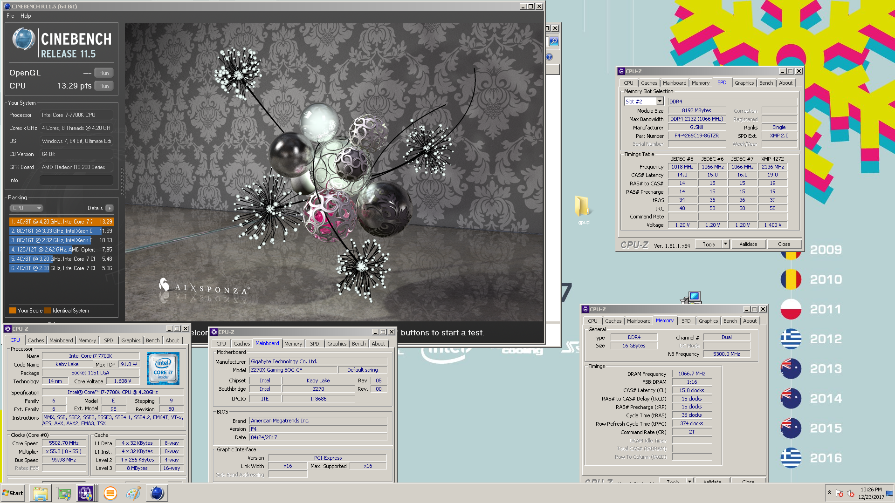This screenshot has width=895, height=503.
Task: Click Validate in the SPD window
Action: coord(748,244)
